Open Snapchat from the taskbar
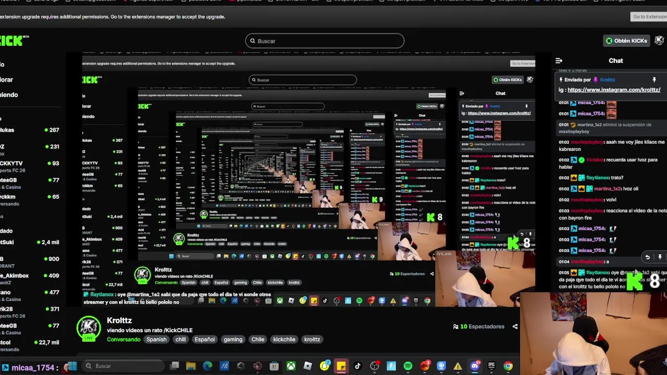 [x=324, y=366]
